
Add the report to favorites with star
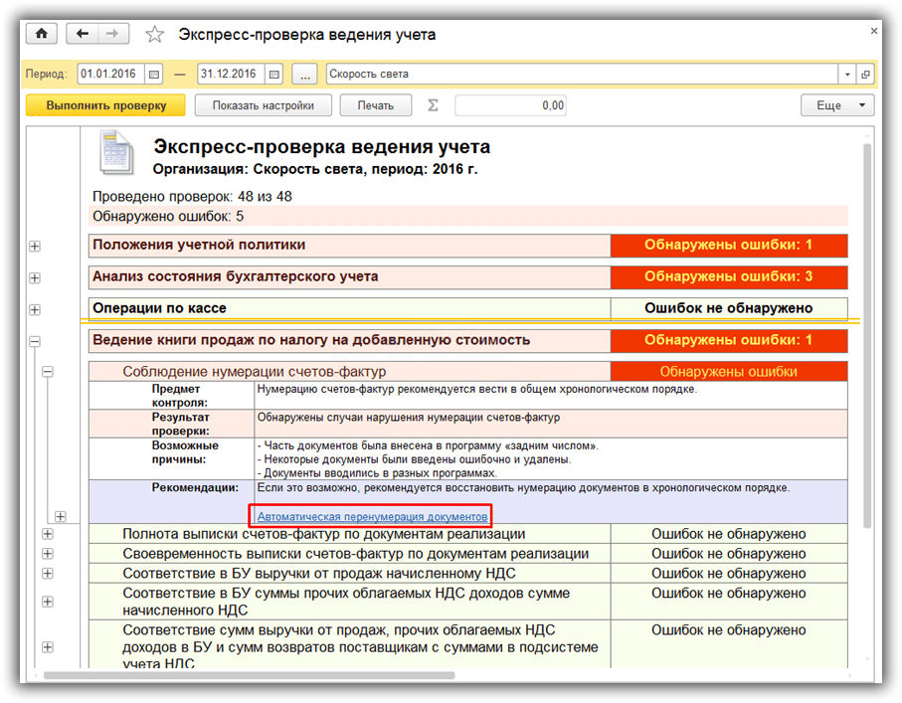coord(154,35)
